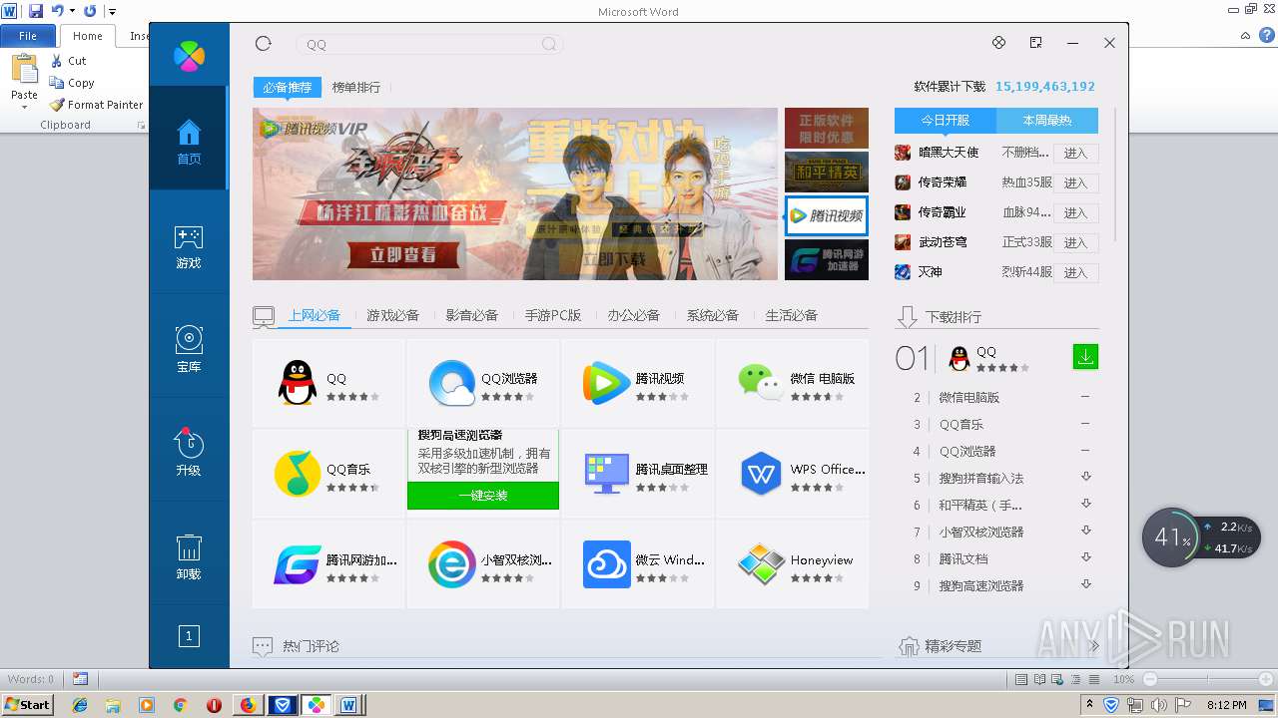Click download arrow for 和平精英

coord(1086,504)
